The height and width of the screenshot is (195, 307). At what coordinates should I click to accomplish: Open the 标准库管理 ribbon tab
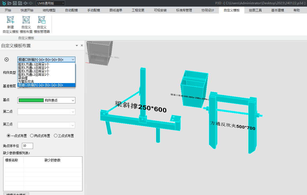tap(184, 10)
